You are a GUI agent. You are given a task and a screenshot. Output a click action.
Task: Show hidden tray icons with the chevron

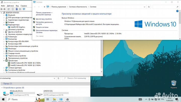(146, 99)
